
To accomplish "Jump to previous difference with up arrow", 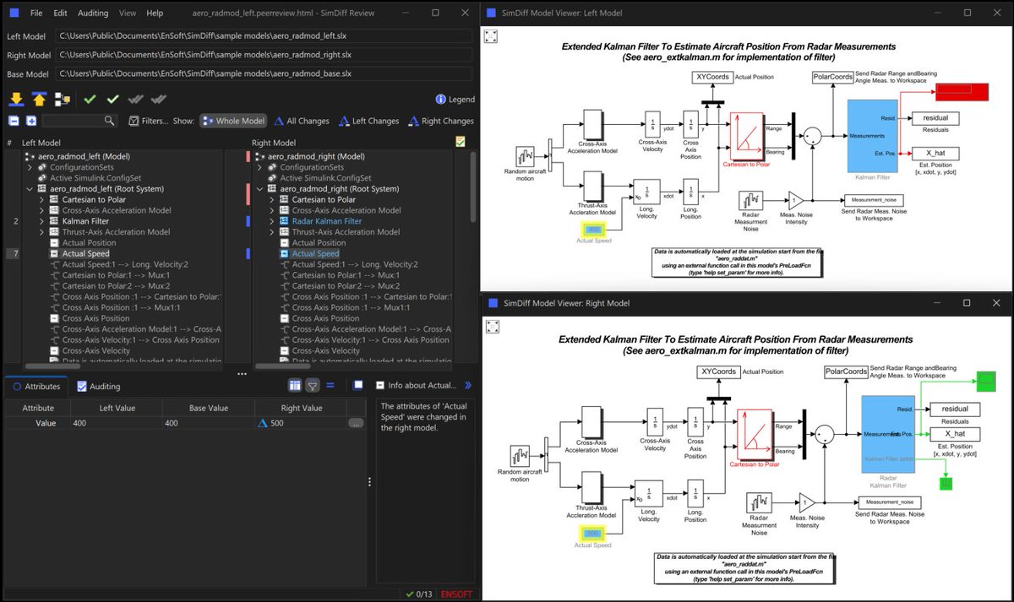I will 39,99.
